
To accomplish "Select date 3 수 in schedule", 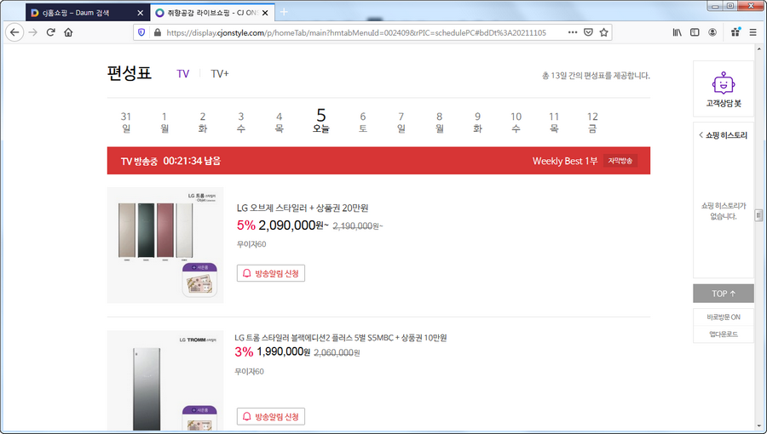I will (240, 122).
